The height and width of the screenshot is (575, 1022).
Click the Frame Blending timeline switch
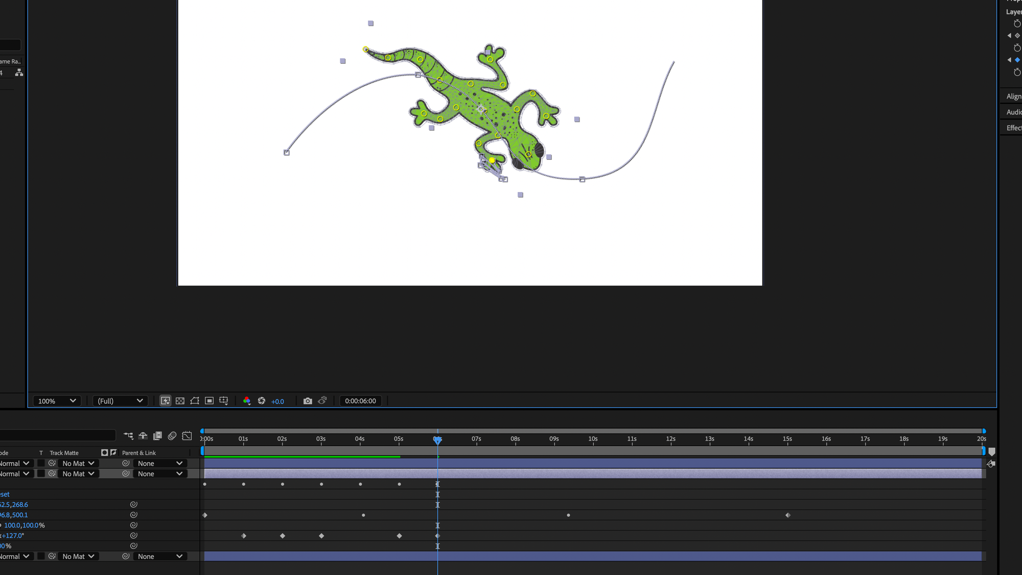click(x=157, y=436)
